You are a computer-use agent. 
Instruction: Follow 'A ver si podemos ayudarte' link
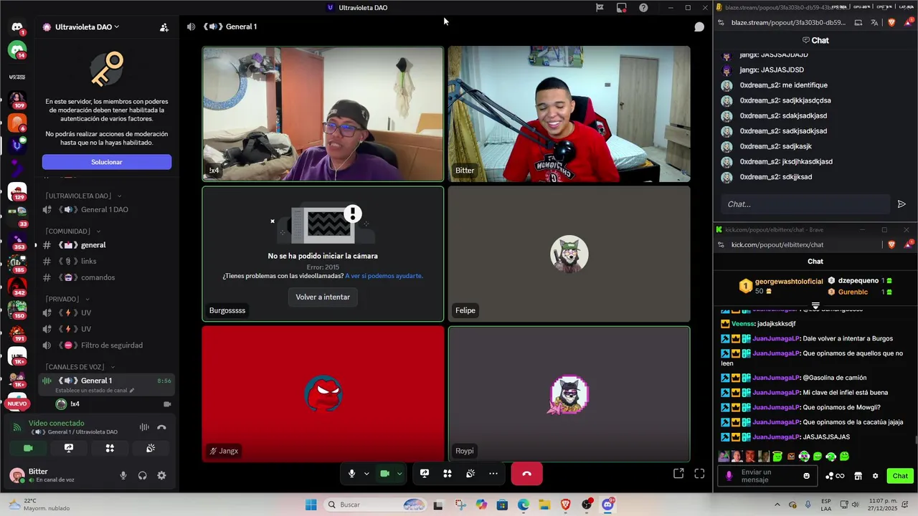coord(384,276)
